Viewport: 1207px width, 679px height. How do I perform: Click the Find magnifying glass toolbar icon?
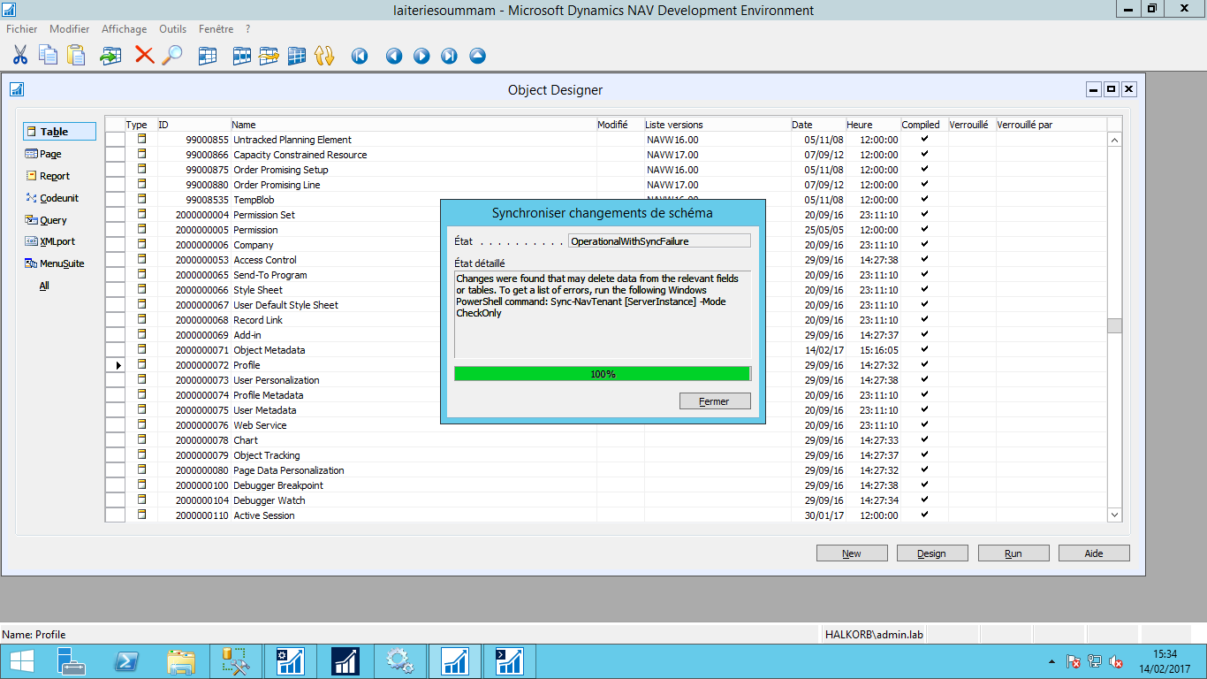(172, 55)
